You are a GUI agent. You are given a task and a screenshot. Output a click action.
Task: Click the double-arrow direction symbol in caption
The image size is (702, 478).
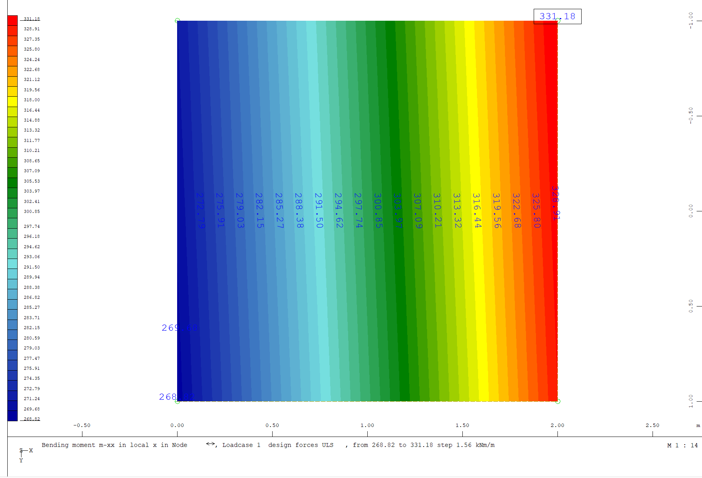point(210,444)
